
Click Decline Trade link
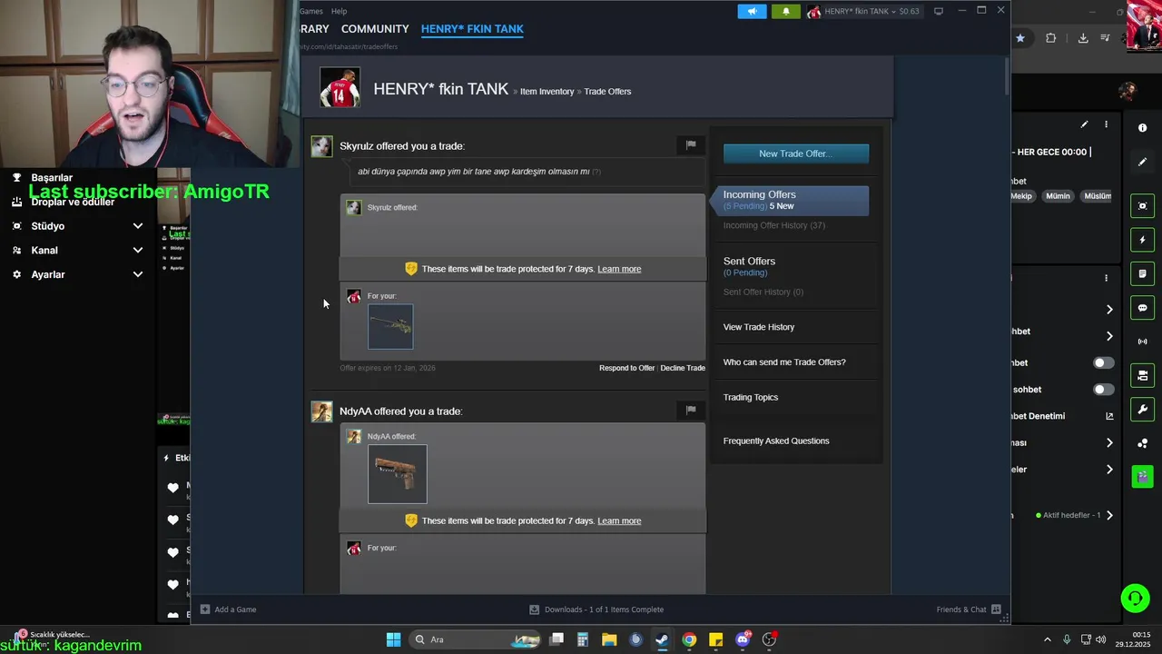click(683, 368)
